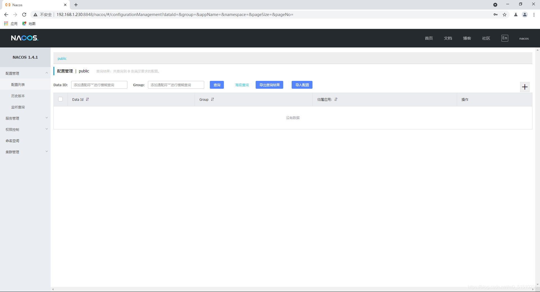Sort by Group column arrows
This screenshot has height=292, width=540.
point(213,99)
